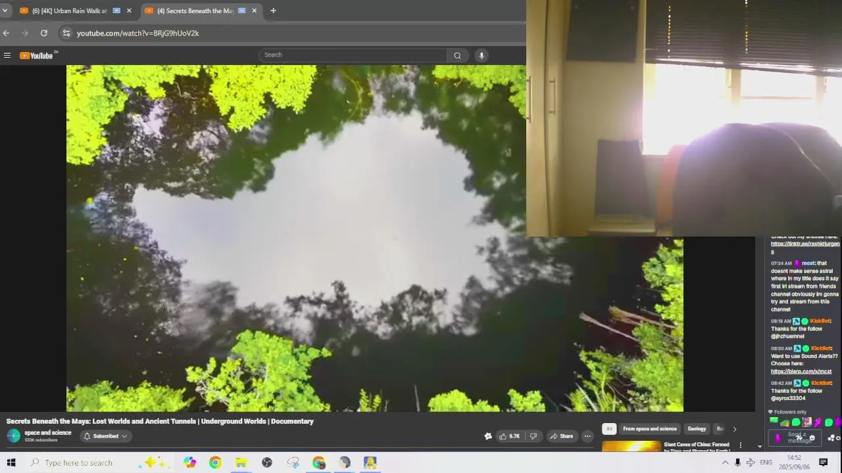Click the clip icon left of like
This screenshot has width=842, height=473.
point(488,436)
